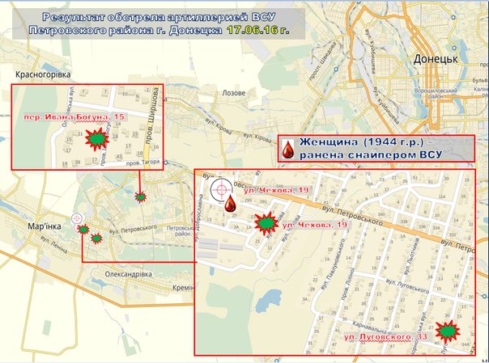
Task: Click the explosion marker at ул. Луговского, 33
Action: tap(448, 331)
